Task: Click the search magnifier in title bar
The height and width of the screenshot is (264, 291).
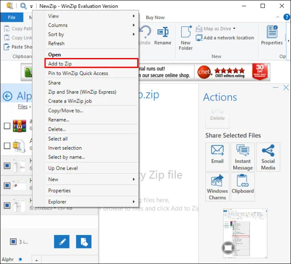Action: point(23,6)
